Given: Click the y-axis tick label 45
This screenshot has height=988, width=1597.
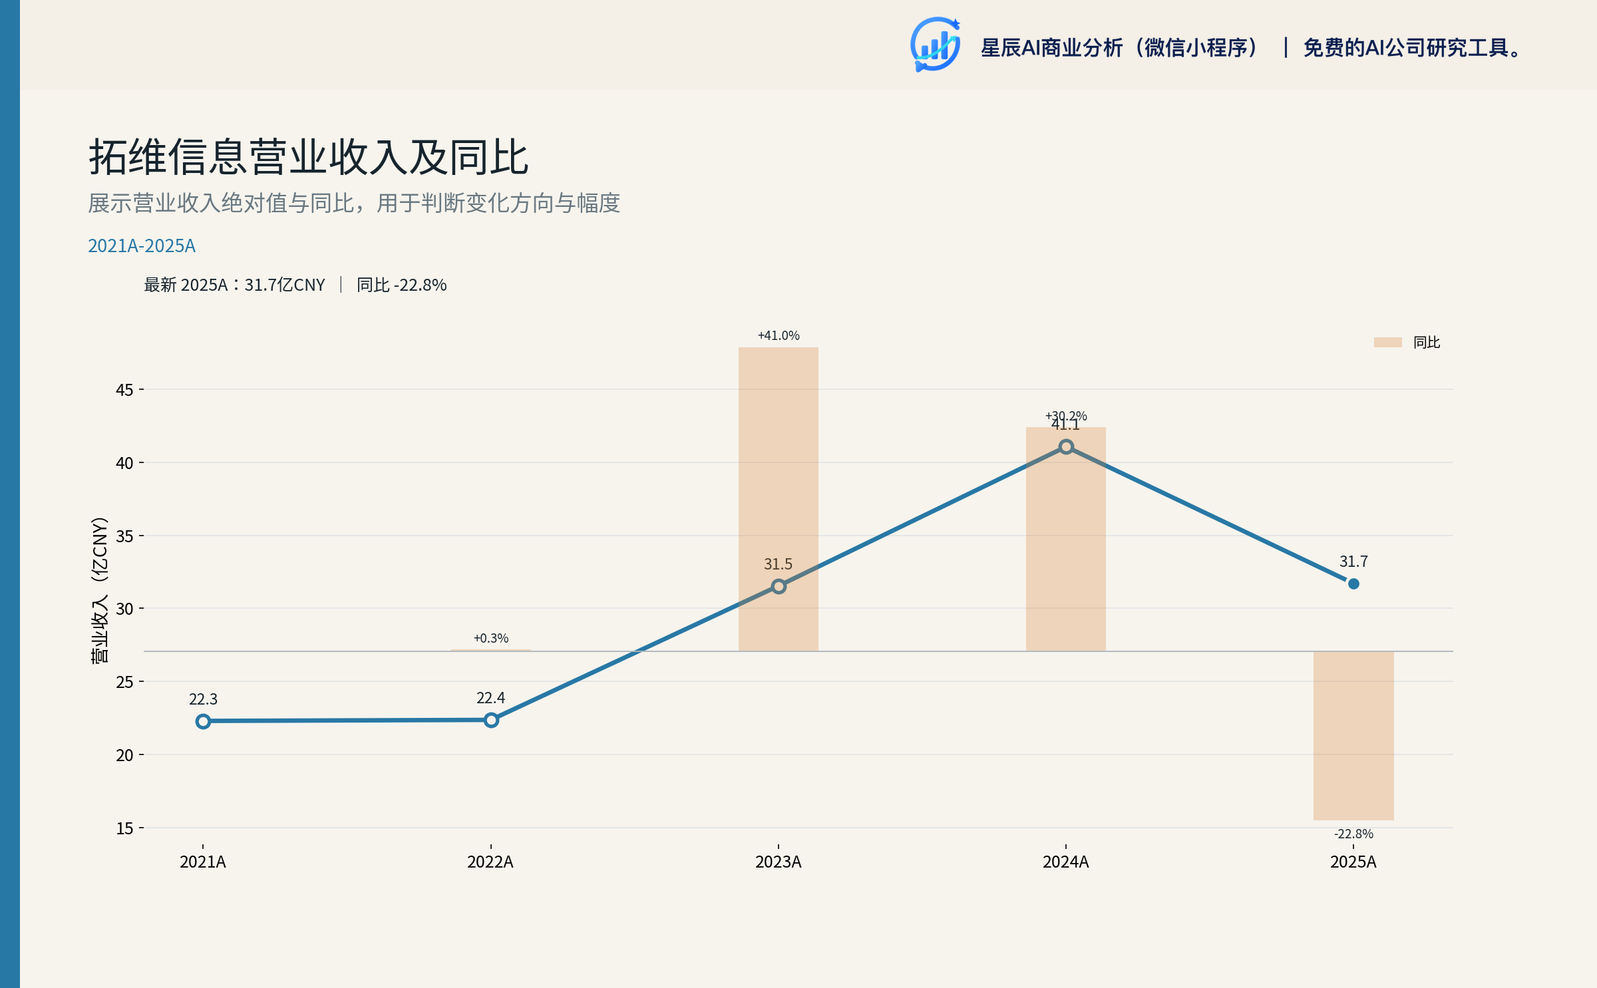Looking at the screenshot, I should pos(124,390).
